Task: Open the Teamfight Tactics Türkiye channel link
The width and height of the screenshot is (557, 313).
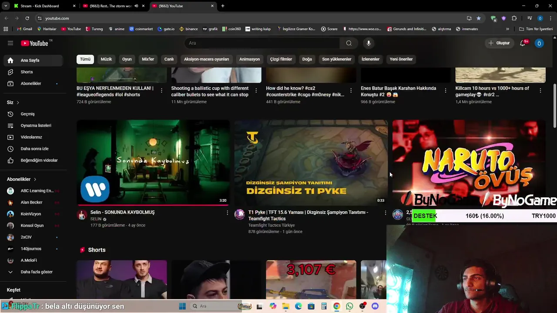Action: tap(272, 225)
